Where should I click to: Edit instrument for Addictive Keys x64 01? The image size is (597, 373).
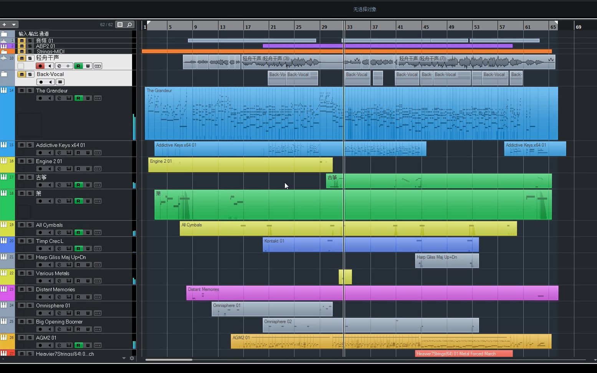tap(69, 153)
